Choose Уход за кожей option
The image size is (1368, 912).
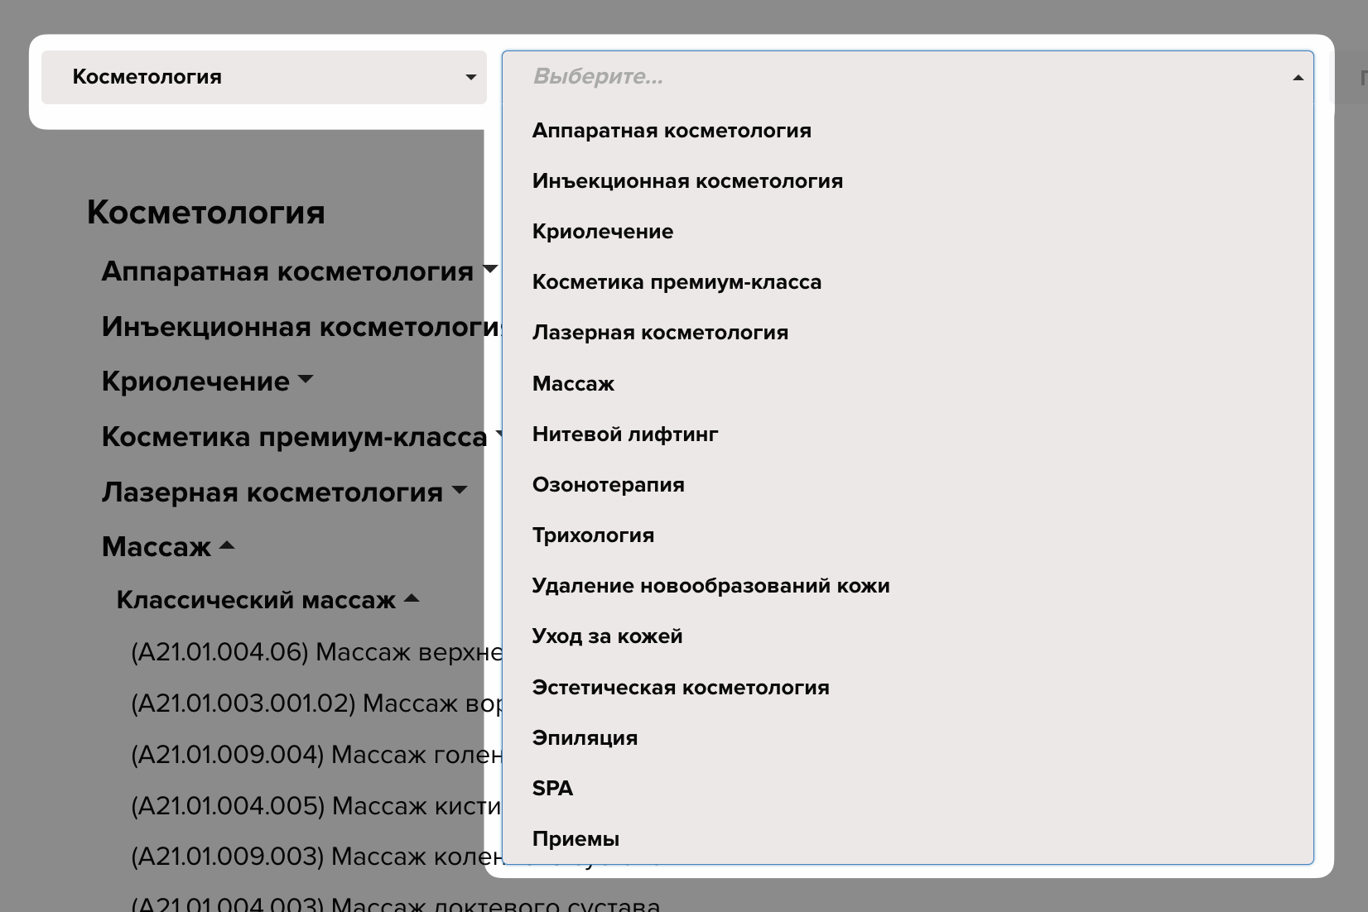(x=607, y=636)
